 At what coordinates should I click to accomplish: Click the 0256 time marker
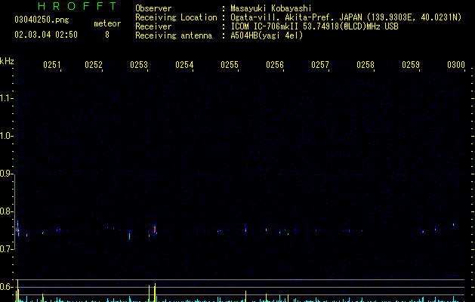pos(275,65)
